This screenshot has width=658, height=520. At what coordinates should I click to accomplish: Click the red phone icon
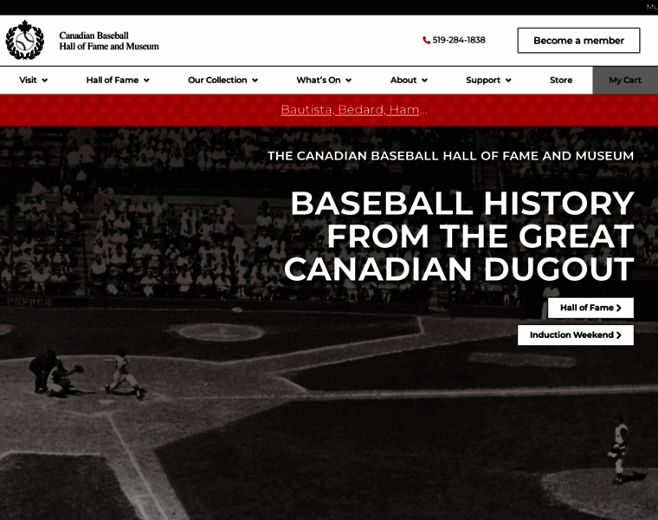pyautogui.click(x=426, y=41)
